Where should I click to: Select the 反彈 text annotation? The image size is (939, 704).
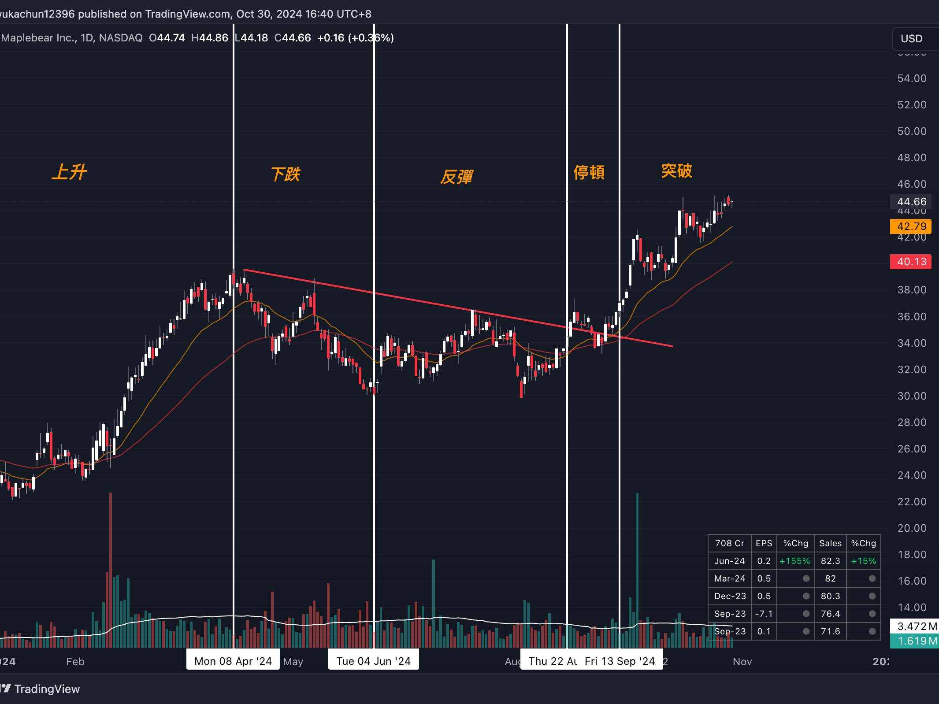pyautogui.click(x=457, y=177)
